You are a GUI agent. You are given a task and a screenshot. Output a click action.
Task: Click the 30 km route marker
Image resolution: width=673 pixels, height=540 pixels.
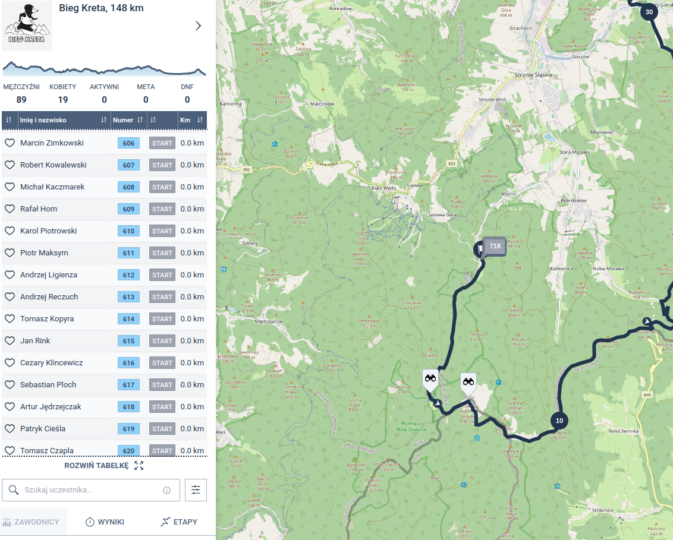(x=648, y=12)
